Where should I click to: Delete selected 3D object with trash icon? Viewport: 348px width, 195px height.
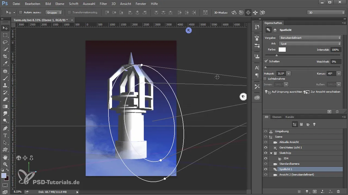[x=338, y=191]
